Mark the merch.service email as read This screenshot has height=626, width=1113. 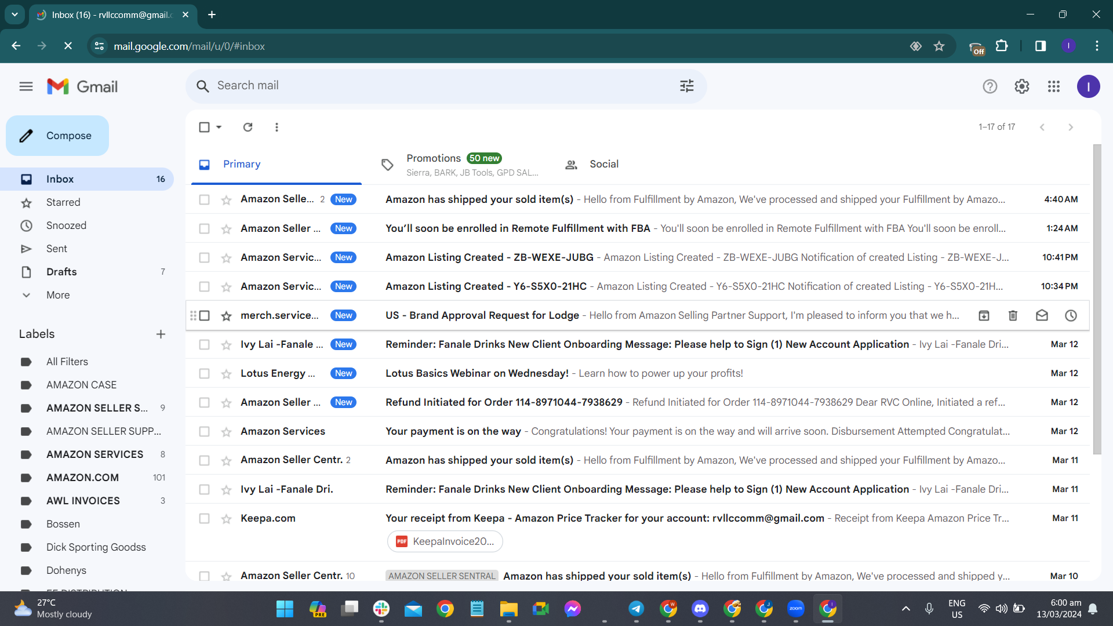click(1042, 315)
